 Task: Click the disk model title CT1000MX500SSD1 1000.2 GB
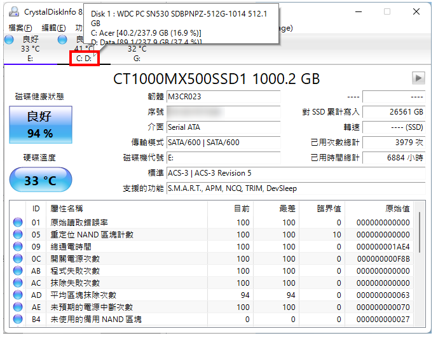217,79
